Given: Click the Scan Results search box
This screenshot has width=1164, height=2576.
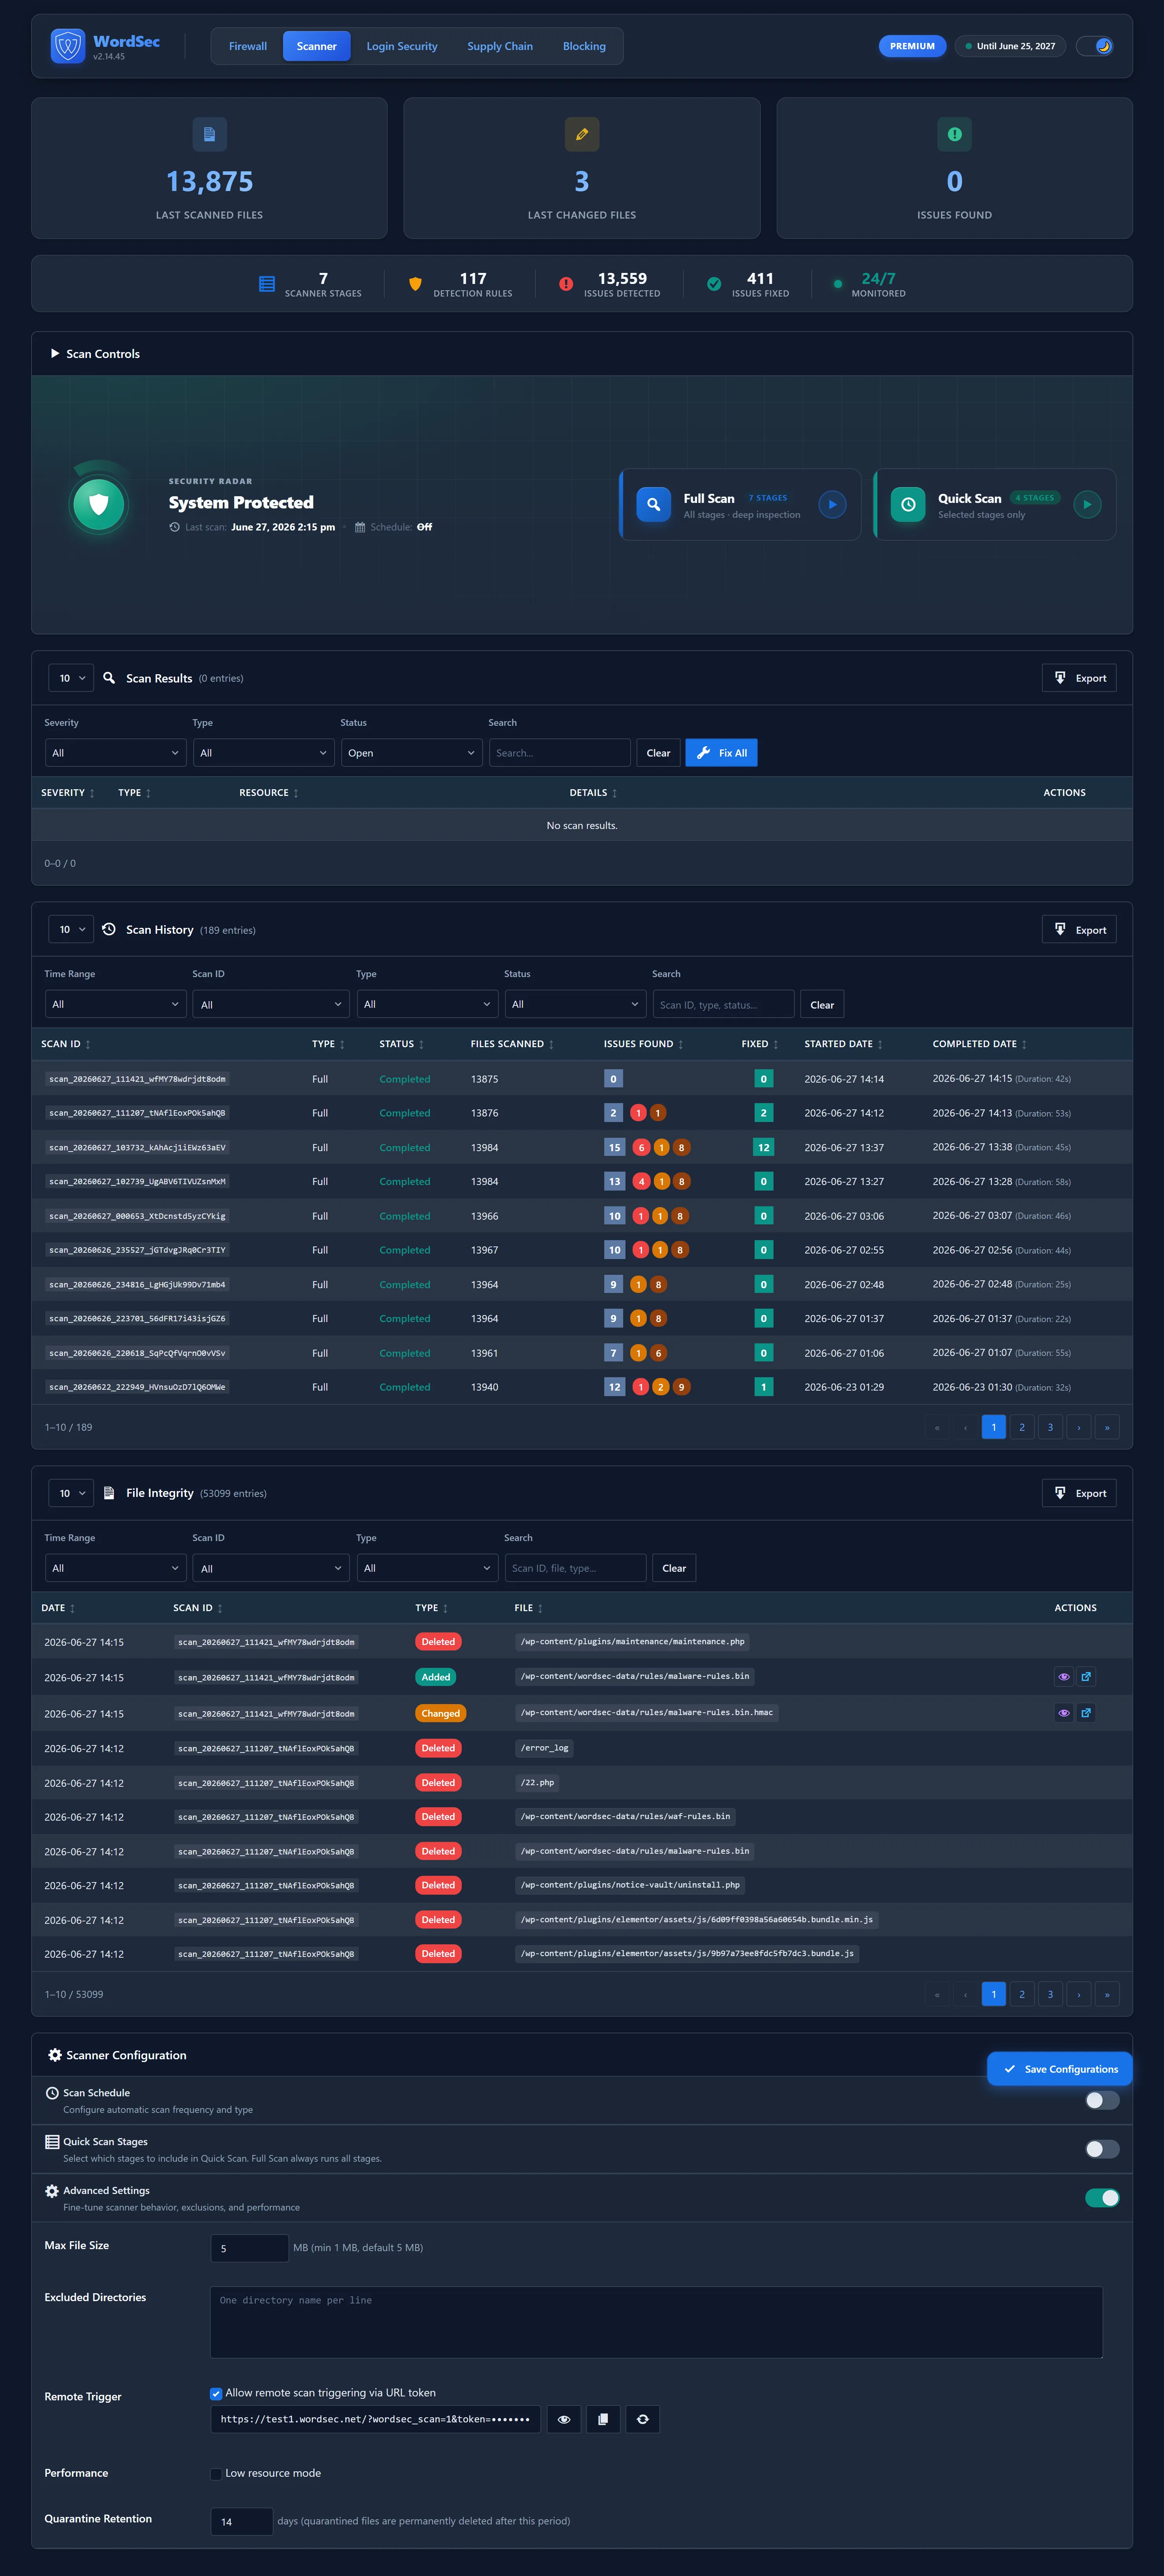Looking at the screenshot, I should point(559,753).
